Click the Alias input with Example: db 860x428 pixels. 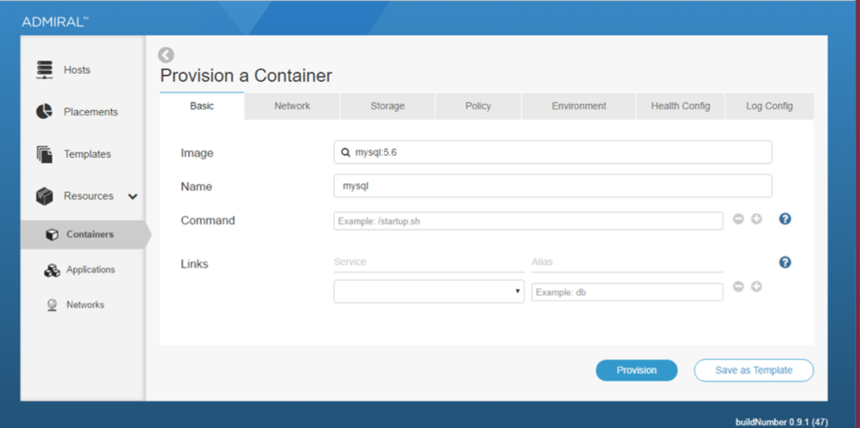pos(626,292)
